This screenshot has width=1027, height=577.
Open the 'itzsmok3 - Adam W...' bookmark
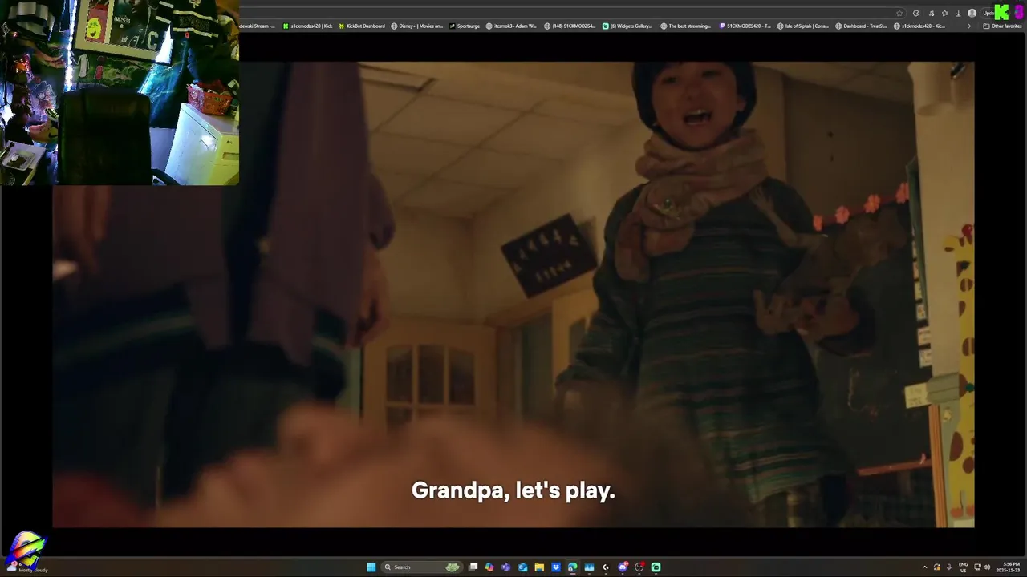point(512,26)
